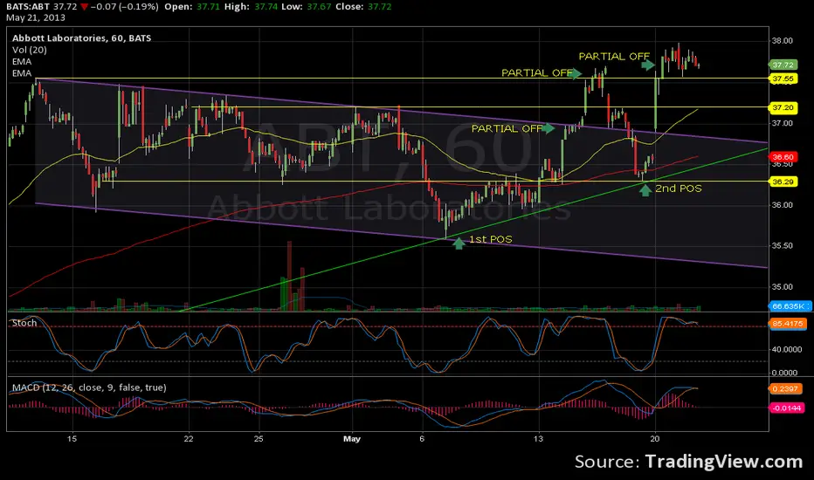The height and width of the screenshot is (480, 814).
Task: Open the MACD (12, 26, close, 9, false, true) label
Action: coord(89,387)
